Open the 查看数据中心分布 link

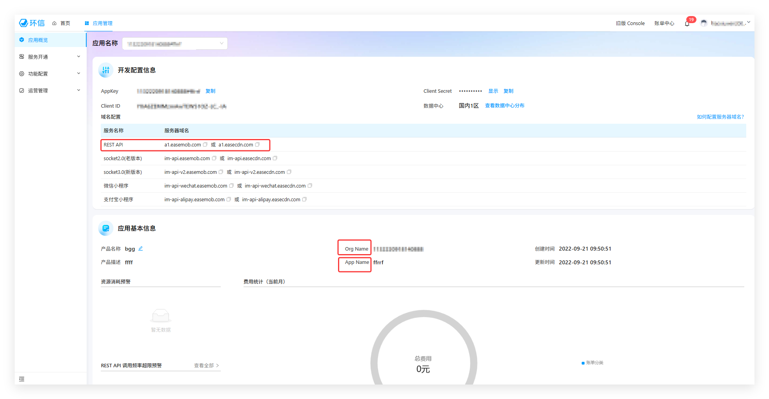[x=504, y=106]
